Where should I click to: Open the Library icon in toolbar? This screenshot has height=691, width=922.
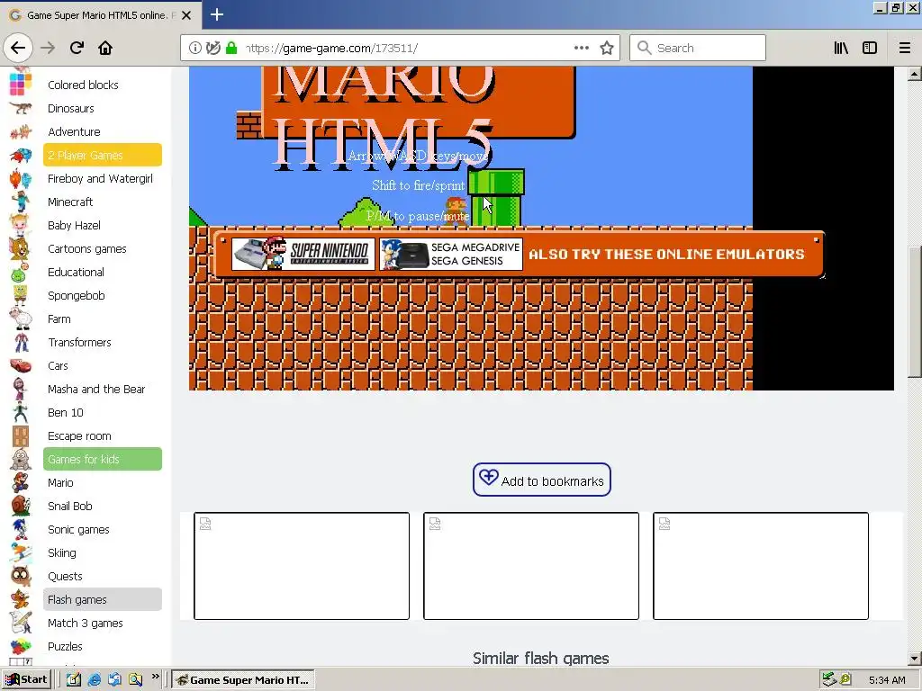[841, 48]
